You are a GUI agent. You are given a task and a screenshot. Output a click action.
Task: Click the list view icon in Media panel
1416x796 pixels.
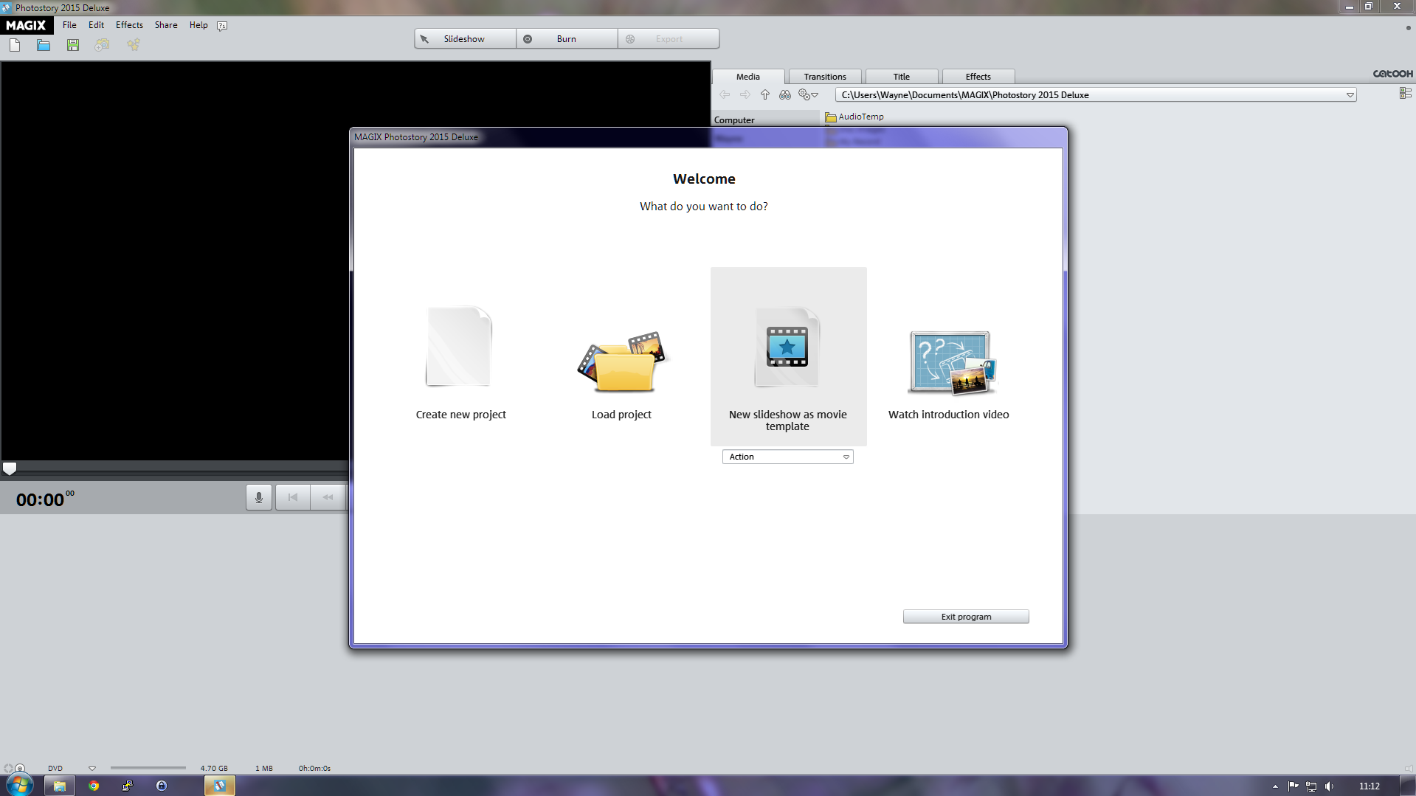1405,93
